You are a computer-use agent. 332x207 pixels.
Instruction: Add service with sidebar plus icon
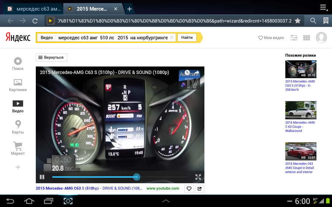pos(18,167)
